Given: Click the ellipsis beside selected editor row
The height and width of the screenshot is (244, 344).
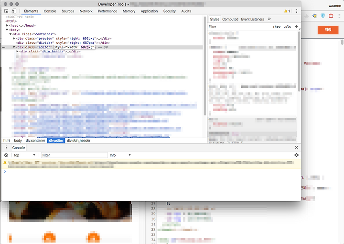Looking at the screenshot, I should pos(3,47).
